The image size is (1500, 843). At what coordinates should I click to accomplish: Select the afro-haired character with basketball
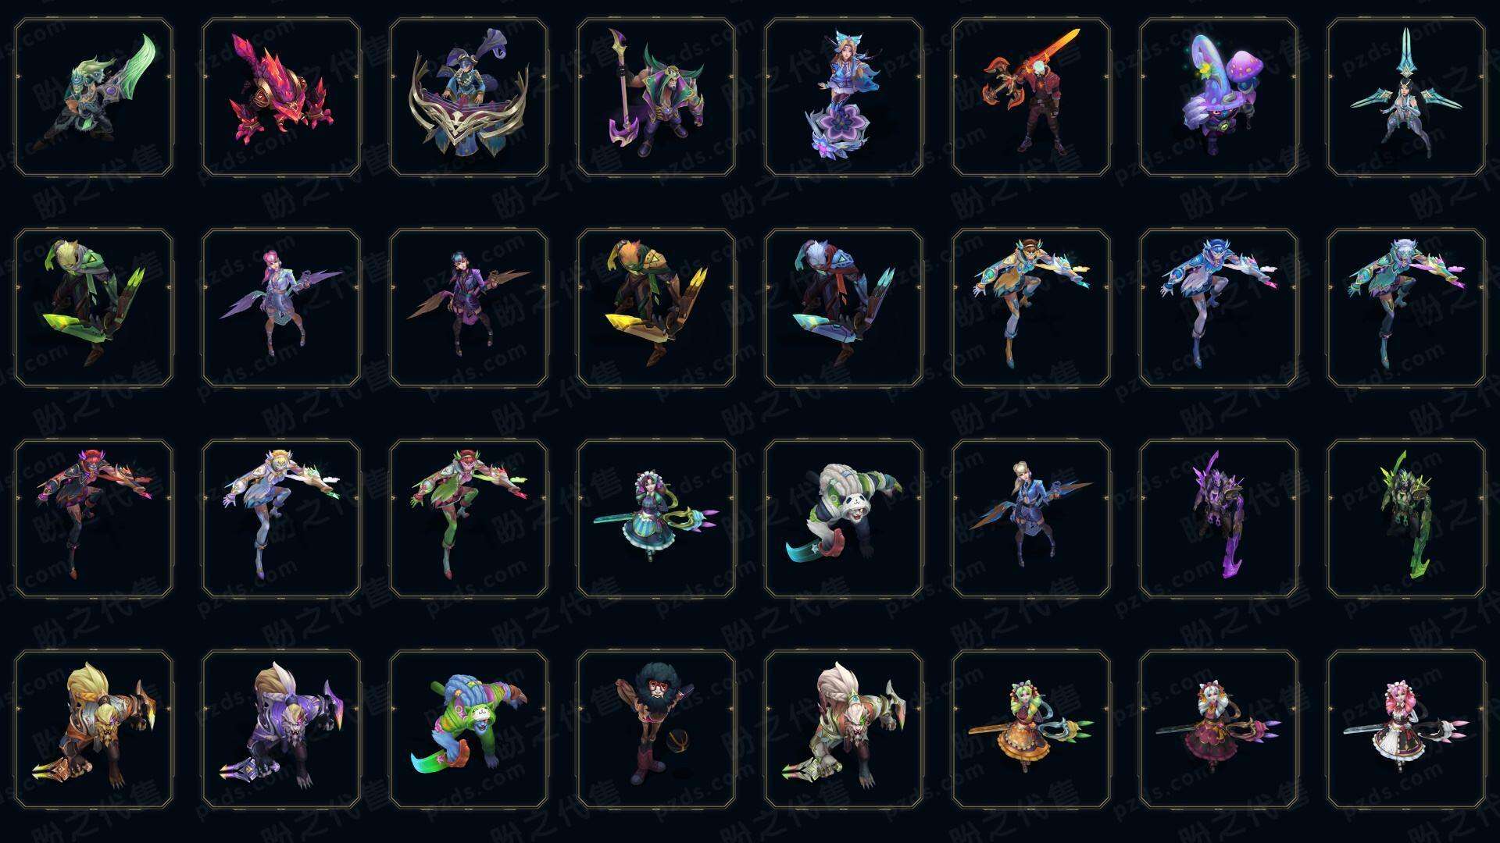pyautogui.click(x=656, y=729)
